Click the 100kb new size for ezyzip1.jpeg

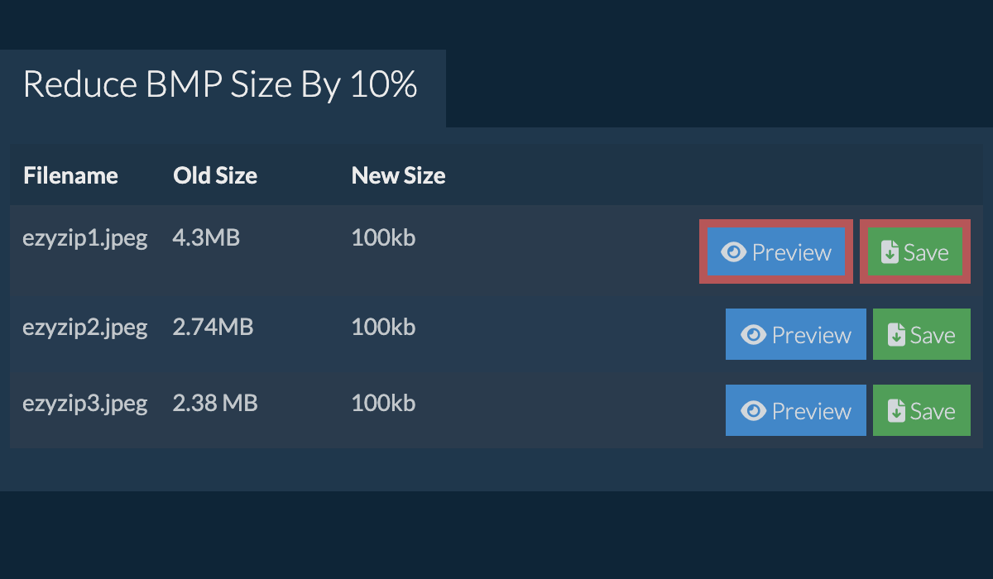pyautogui.click(x=383, y=239)
